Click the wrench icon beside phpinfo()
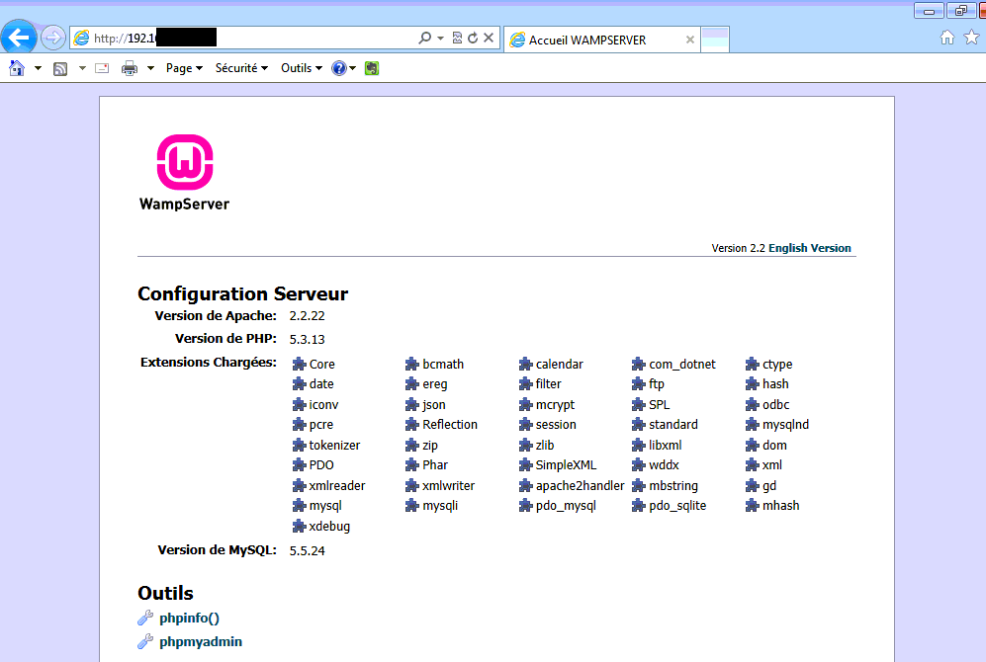 [x=145, y=619]
